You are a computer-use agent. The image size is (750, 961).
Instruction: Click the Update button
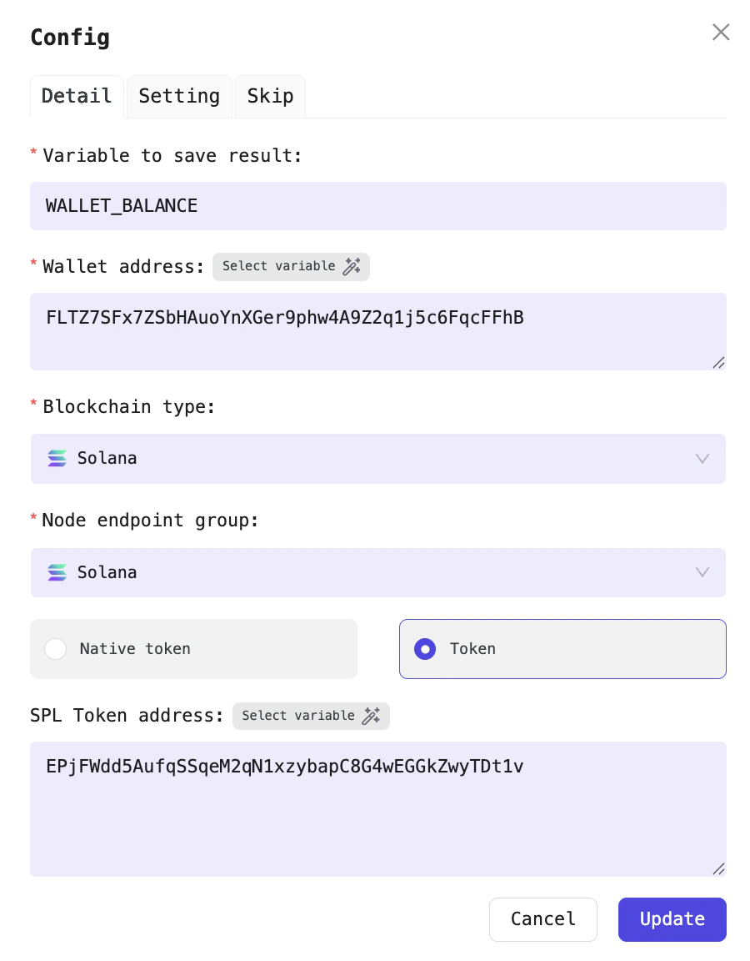pyautogui.click(x=672, y=919)
